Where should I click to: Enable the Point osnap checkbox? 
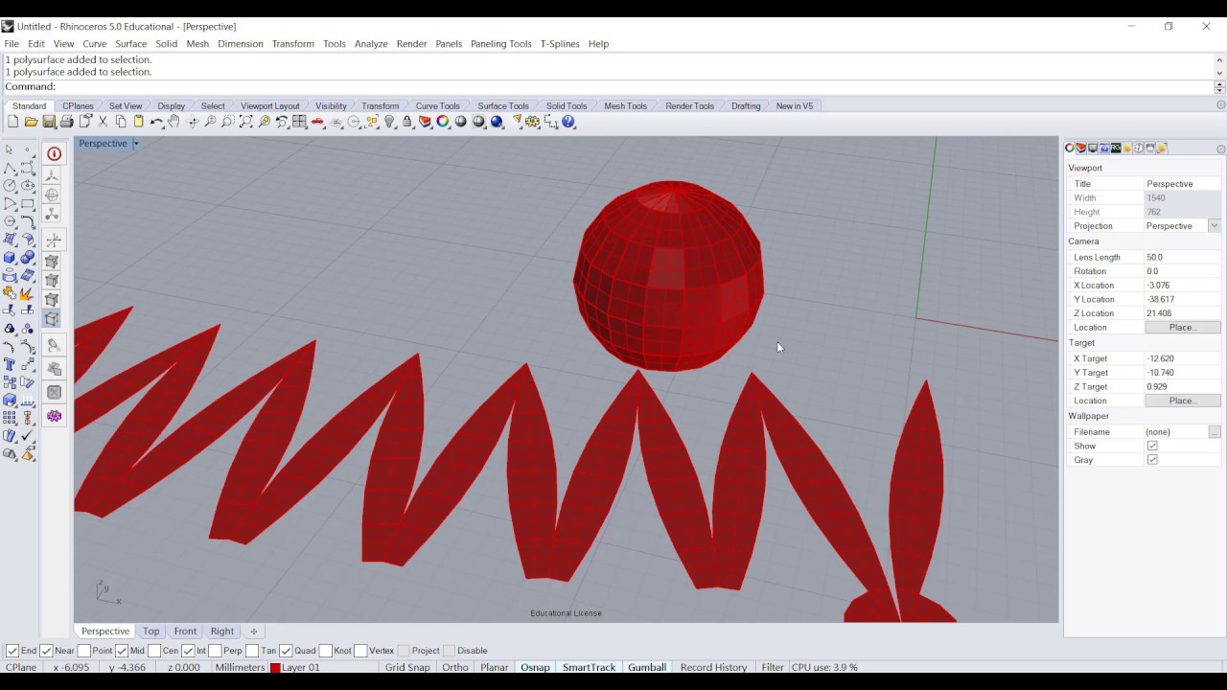tap(84, 651)
